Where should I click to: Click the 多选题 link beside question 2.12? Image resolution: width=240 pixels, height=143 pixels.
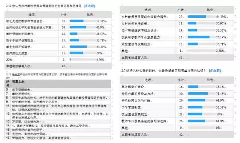click(89, 6)
